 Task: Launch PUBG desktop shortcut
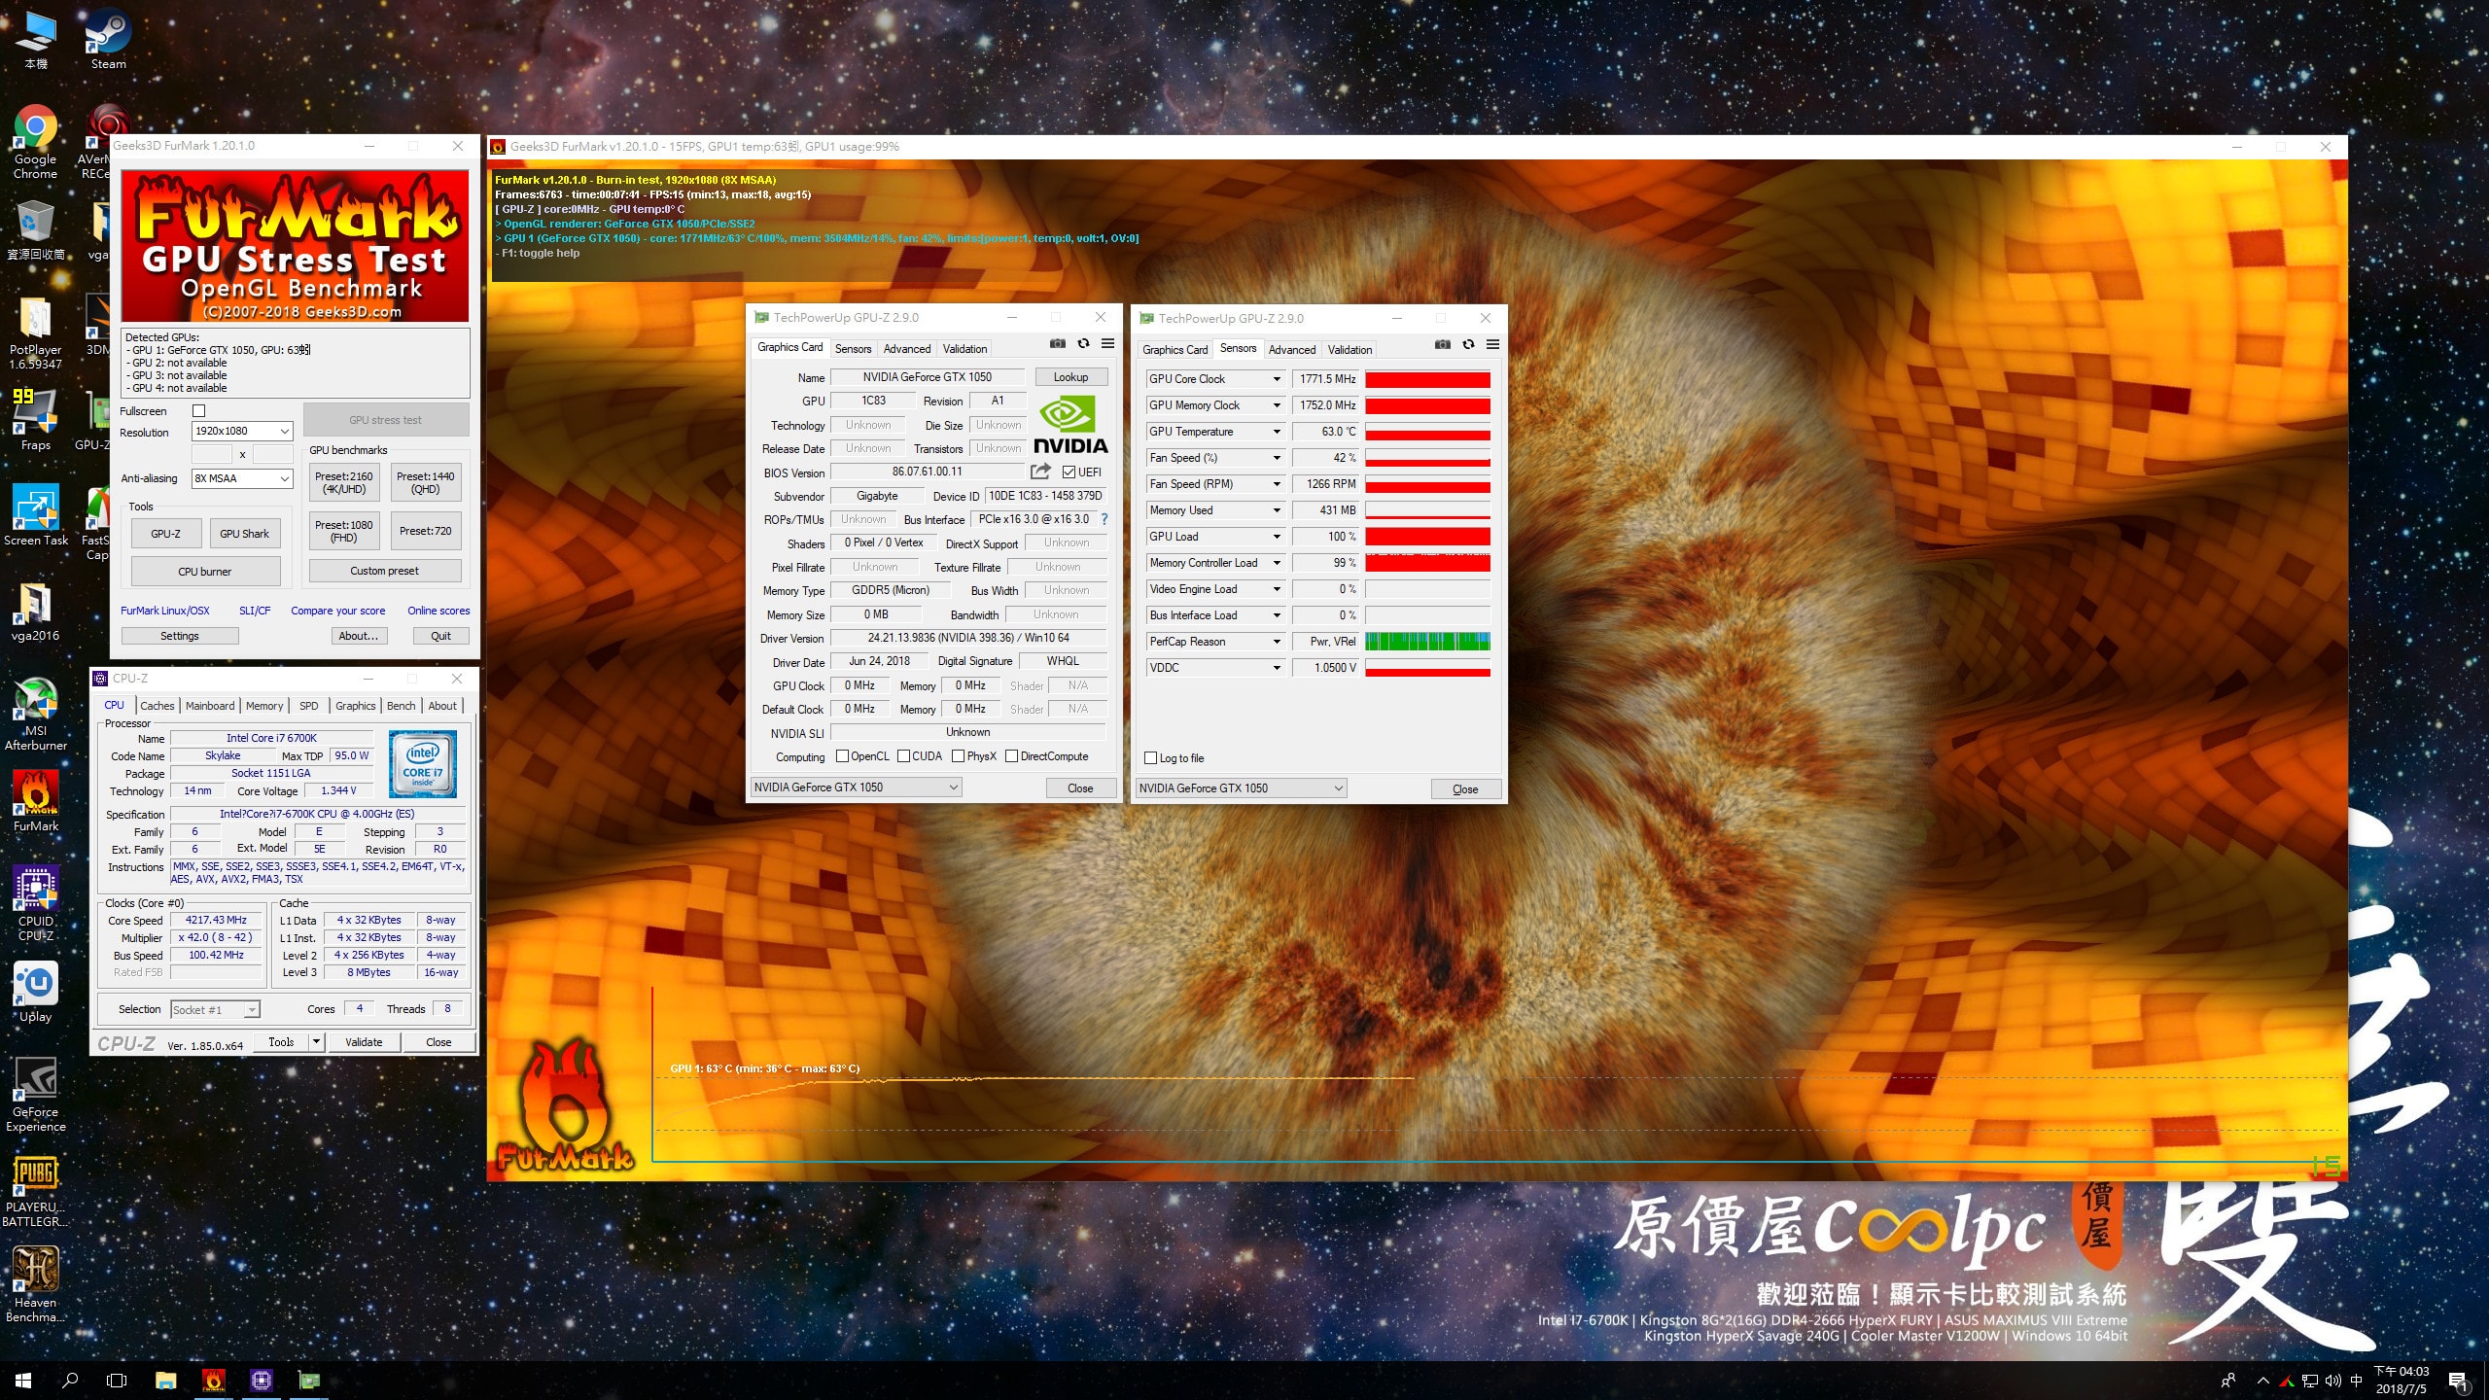(35, 1190)
